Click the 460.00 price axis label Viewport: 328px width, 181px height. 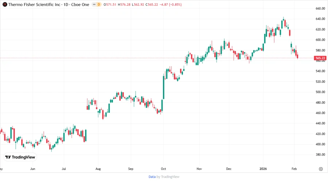[x=320, y=113]
